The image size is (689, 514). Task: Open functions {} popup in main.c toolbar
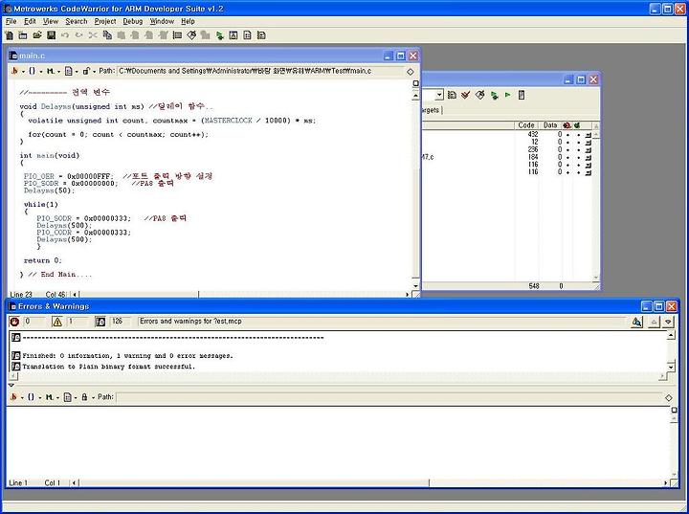pyautogui.click(x=34, y=71)
